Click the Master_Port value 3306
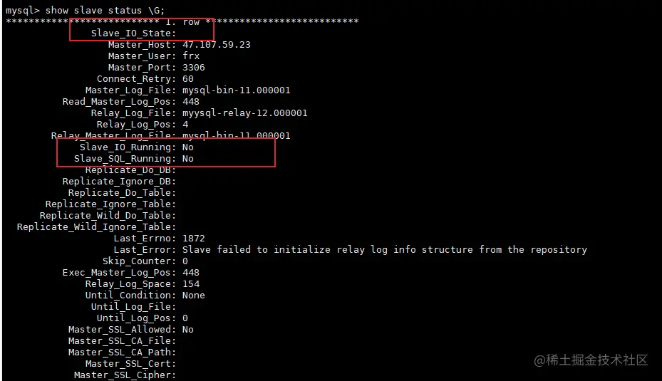This screenshot has height=381, width=662. click(194, 68)
